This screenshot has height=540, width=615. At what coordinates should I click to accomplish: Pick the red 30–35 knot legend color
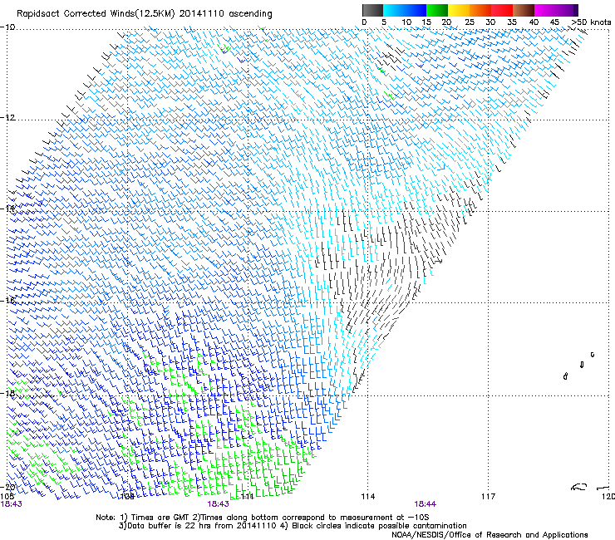pos(502,10)
